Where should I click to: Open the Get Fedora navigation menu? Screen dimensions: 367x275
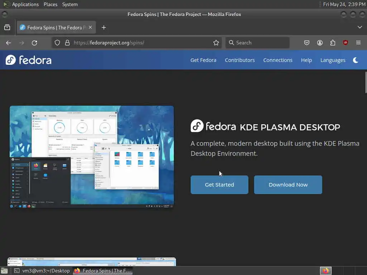coord(203,60)
